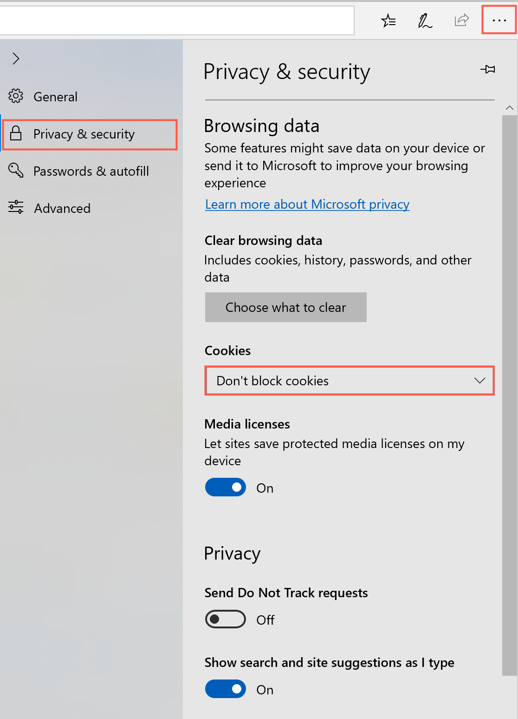Select the Privacy & security heading area
Image resolution: width=518 pixels, height=719 pixels.
tap(286, 72)
